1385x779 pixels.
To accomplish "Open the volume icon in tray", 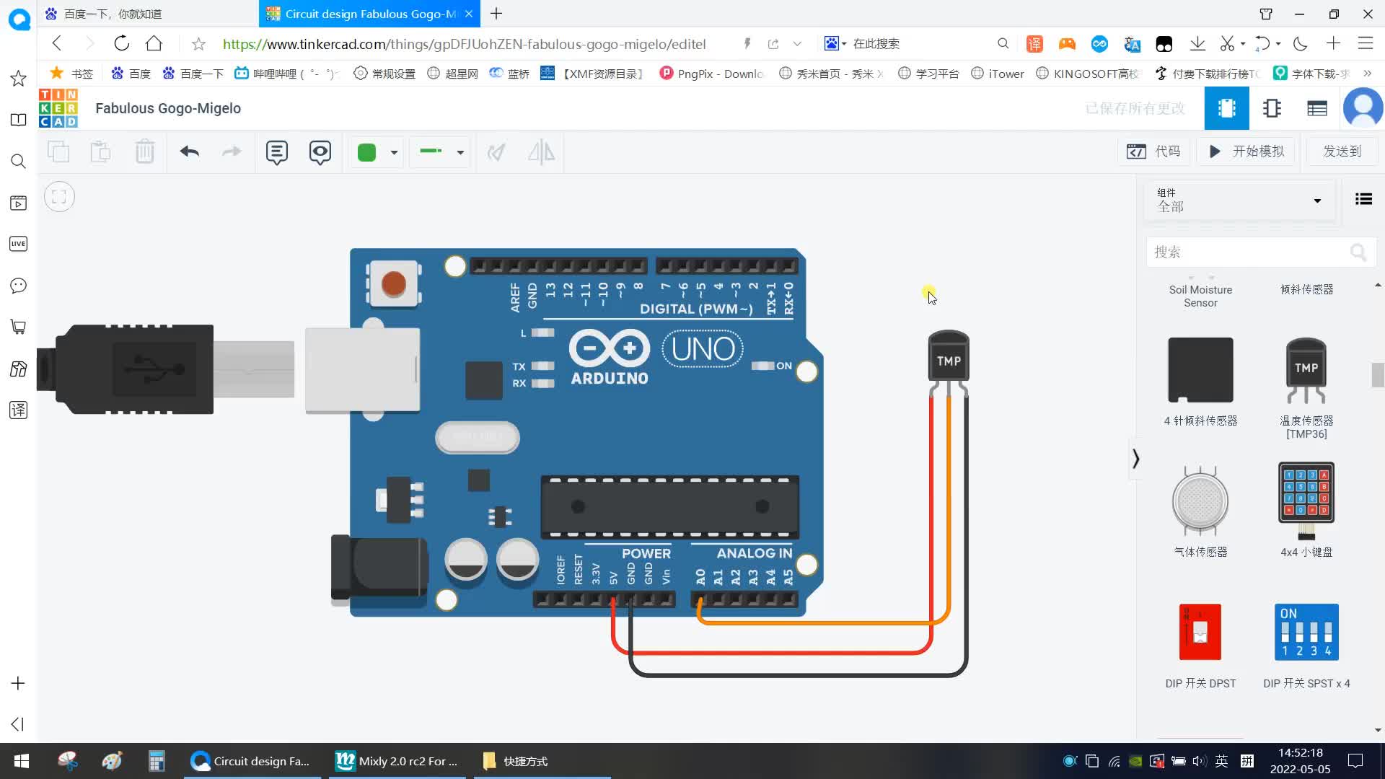I will click(x=1199, y=761).
